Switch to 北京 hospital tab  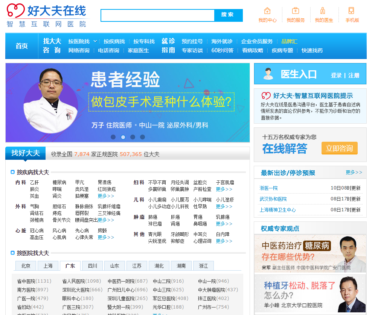pyautogui.click(x=26, y=266)
